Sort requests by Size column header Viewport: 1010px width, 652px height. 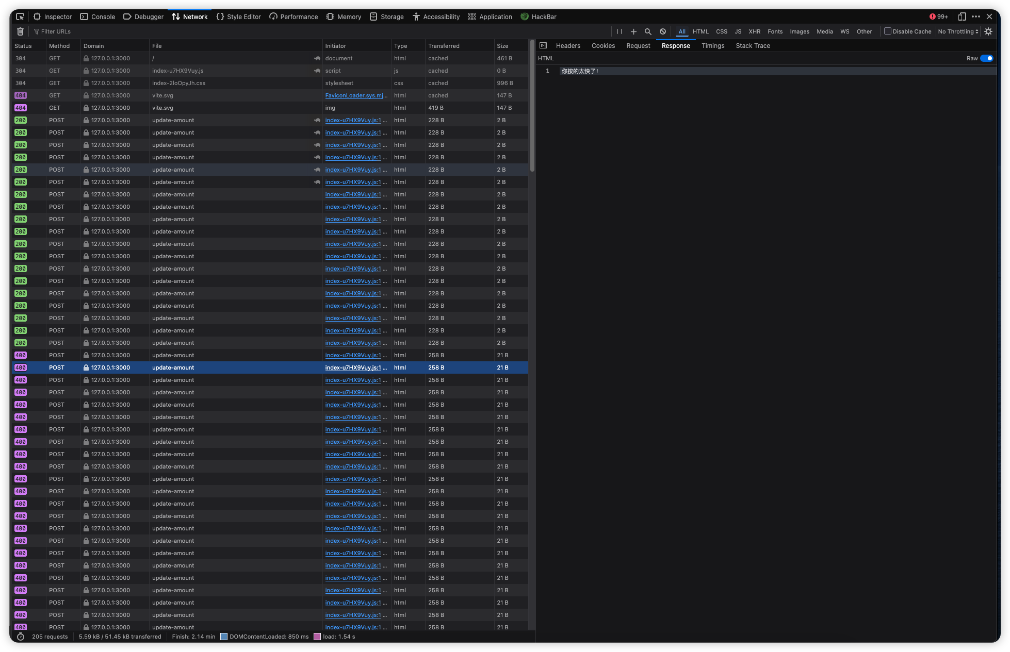click(511, 46)
